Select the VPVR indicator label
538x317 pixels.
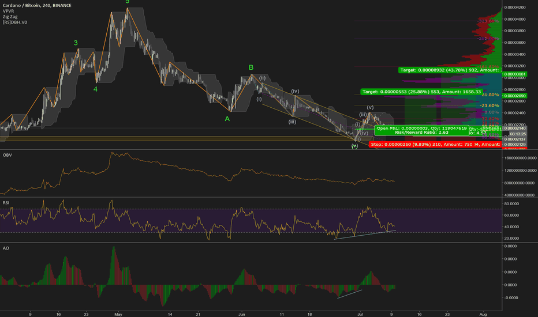(8, 11)
